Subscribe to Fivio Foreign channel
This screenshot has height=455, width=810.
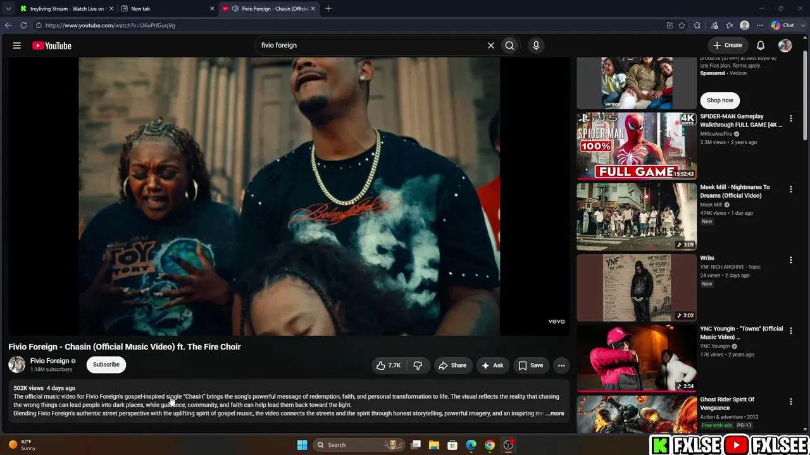106,365
